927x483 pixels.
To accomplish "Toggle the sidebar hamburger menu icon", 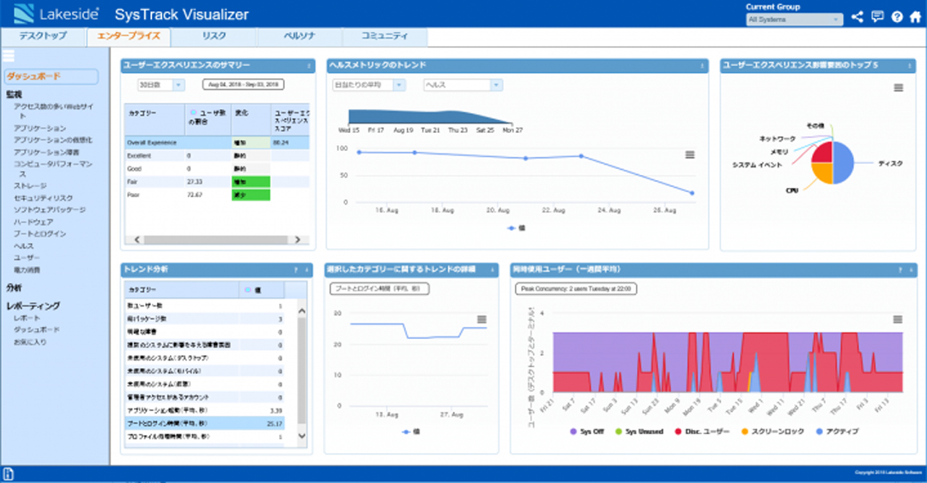I will click(x=9, y=57).
